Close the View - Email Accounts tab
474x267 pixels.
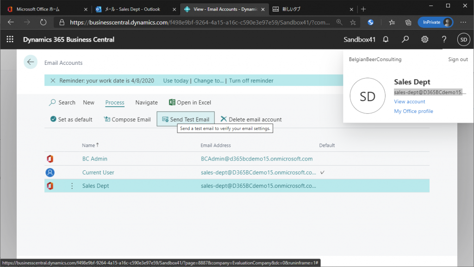click(263, 9)
